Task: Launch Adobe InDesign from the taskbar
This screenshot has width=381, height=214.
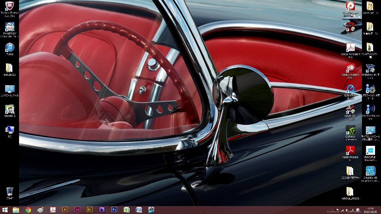Action: pos(77,210)
